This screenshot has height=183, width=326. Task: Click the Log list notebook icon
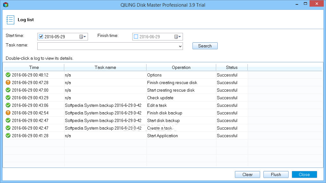[x=10, y=20]
